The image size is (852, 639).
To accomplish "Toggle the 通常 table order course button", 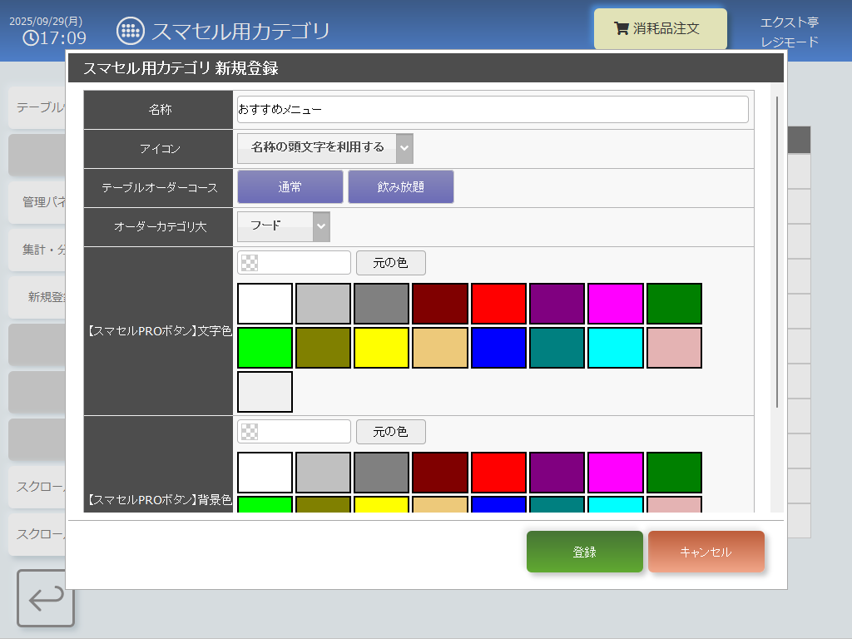I will click(290, 187).
